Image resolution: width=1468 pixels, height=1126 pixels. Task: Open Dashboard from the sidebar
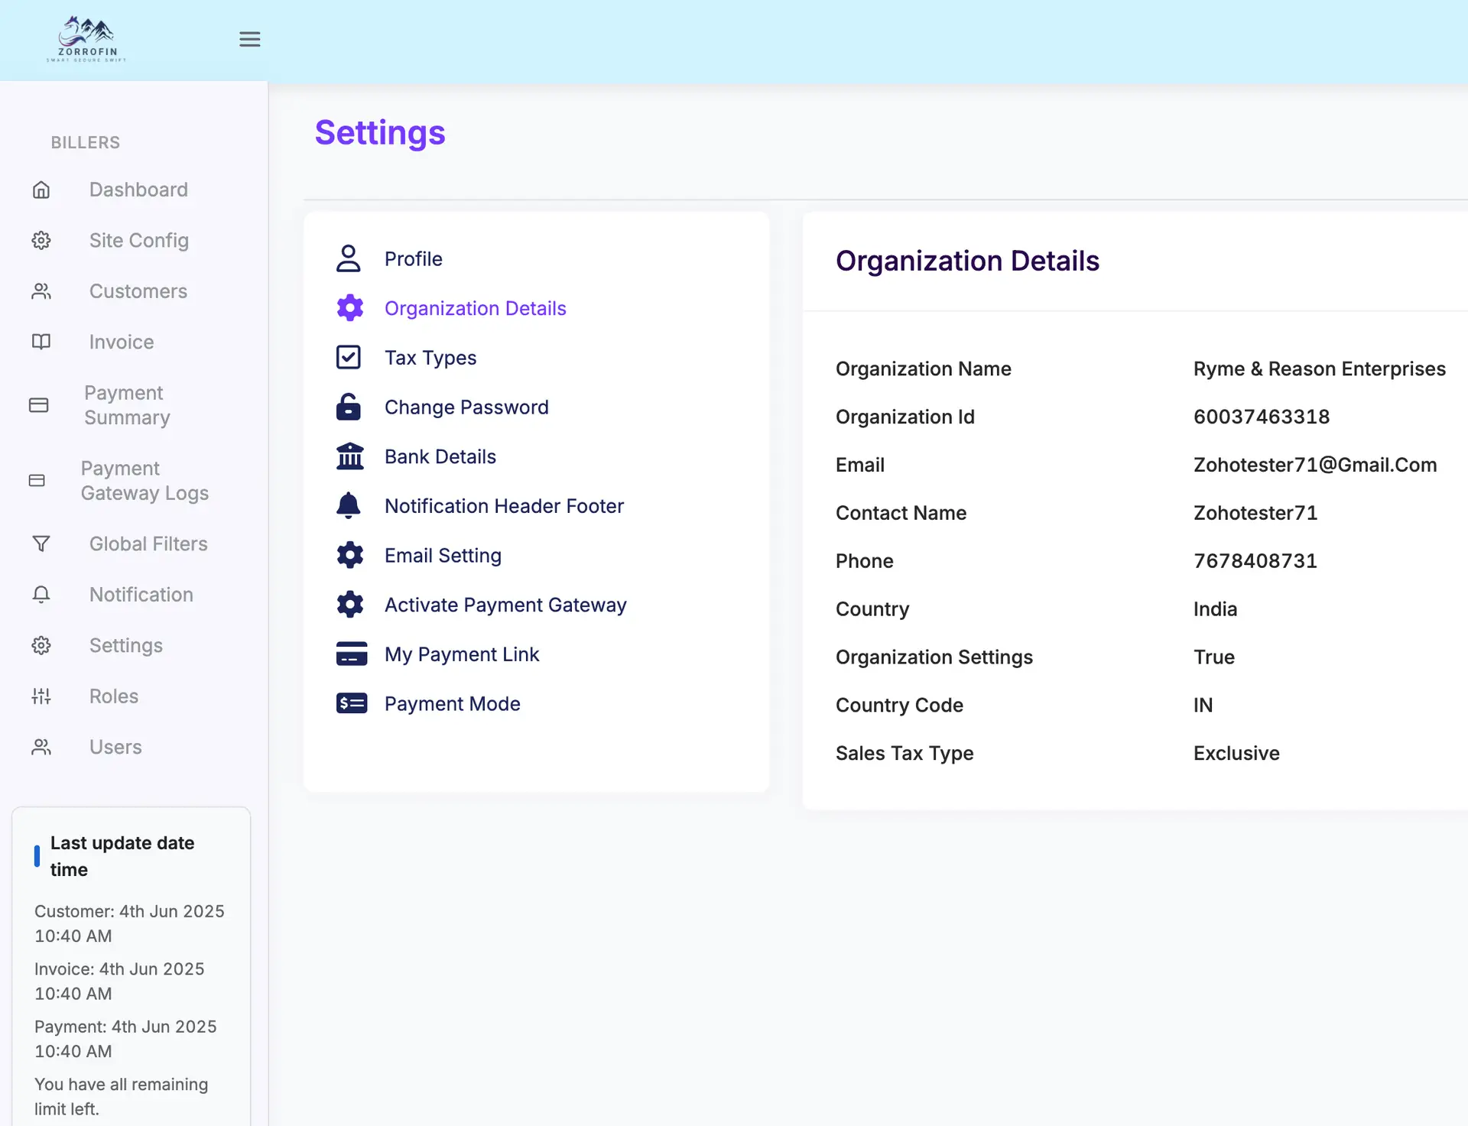pyautogui.click(x=138, y=190)
